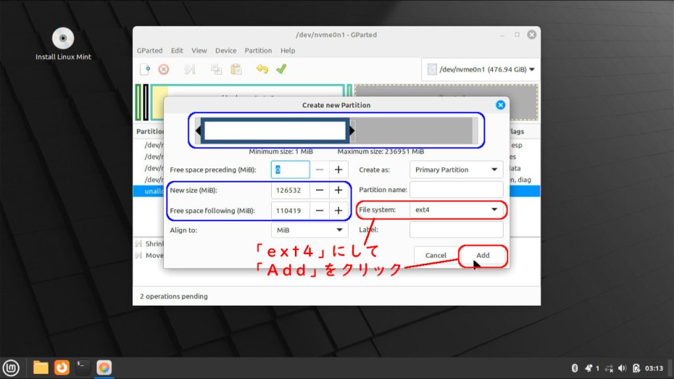Open the File system dropdown
The width and height of the screenshot is (674, 379).
pyautogui.click(x=456, y=210)
